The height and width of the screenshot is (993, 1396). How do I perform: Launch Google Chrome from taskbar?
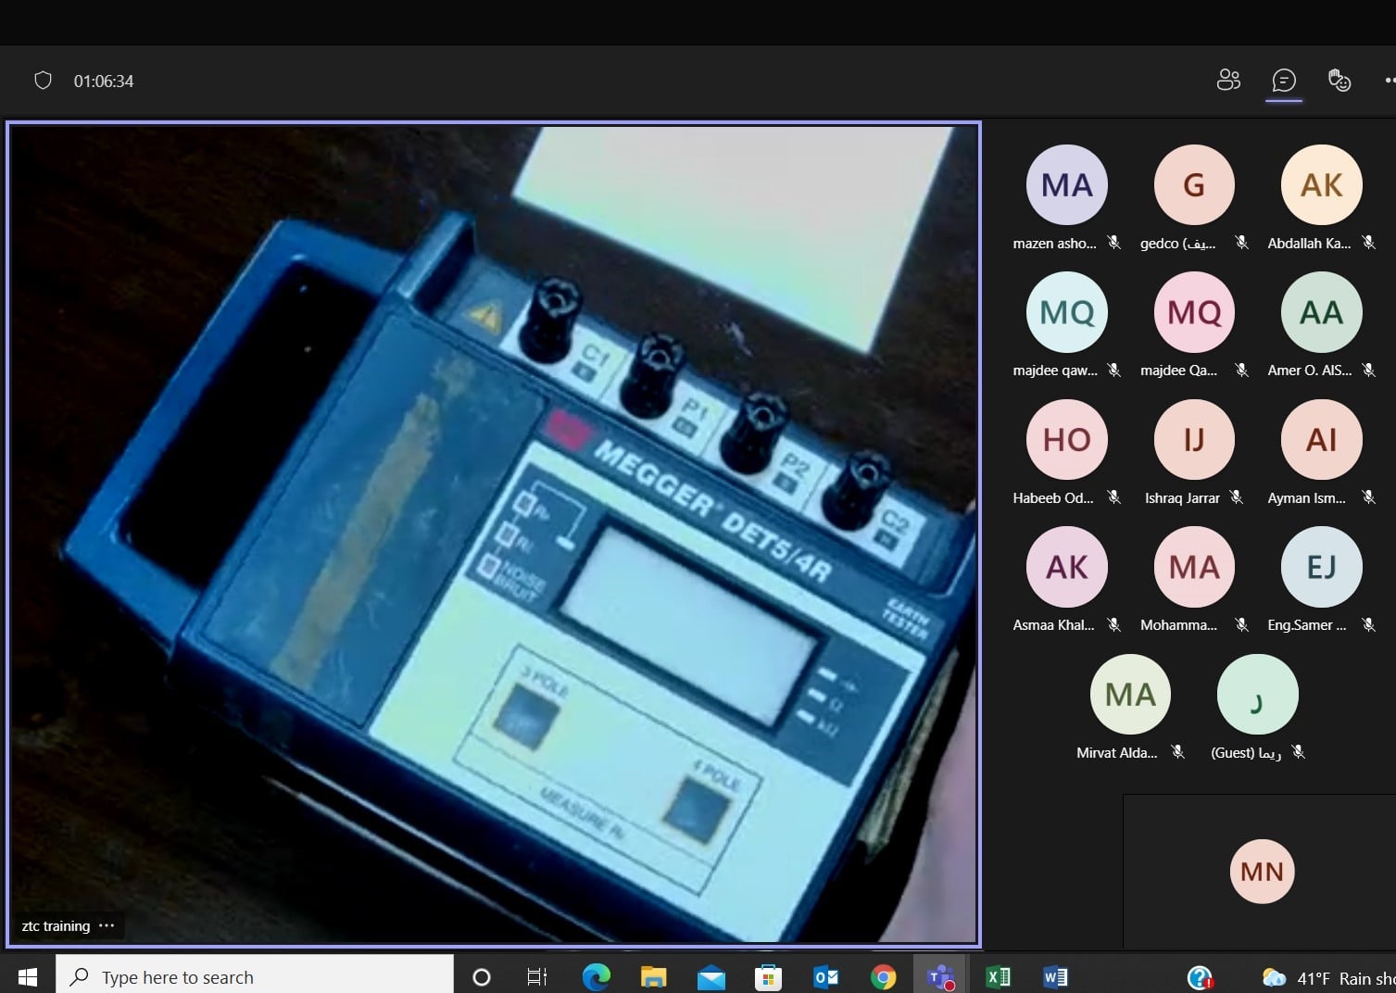(883, 976)
